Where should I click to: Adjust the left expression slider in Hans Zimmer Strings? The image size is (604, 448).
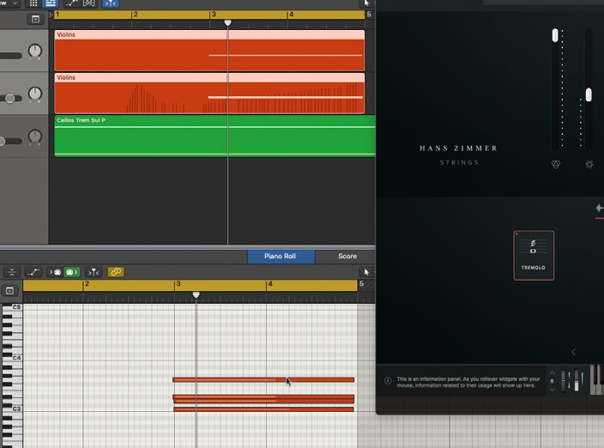[555, 35]
